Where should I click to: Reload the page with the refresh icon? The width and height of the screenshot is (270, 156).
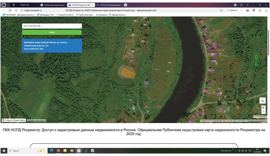pyautogui.click(x=16, y=10)
